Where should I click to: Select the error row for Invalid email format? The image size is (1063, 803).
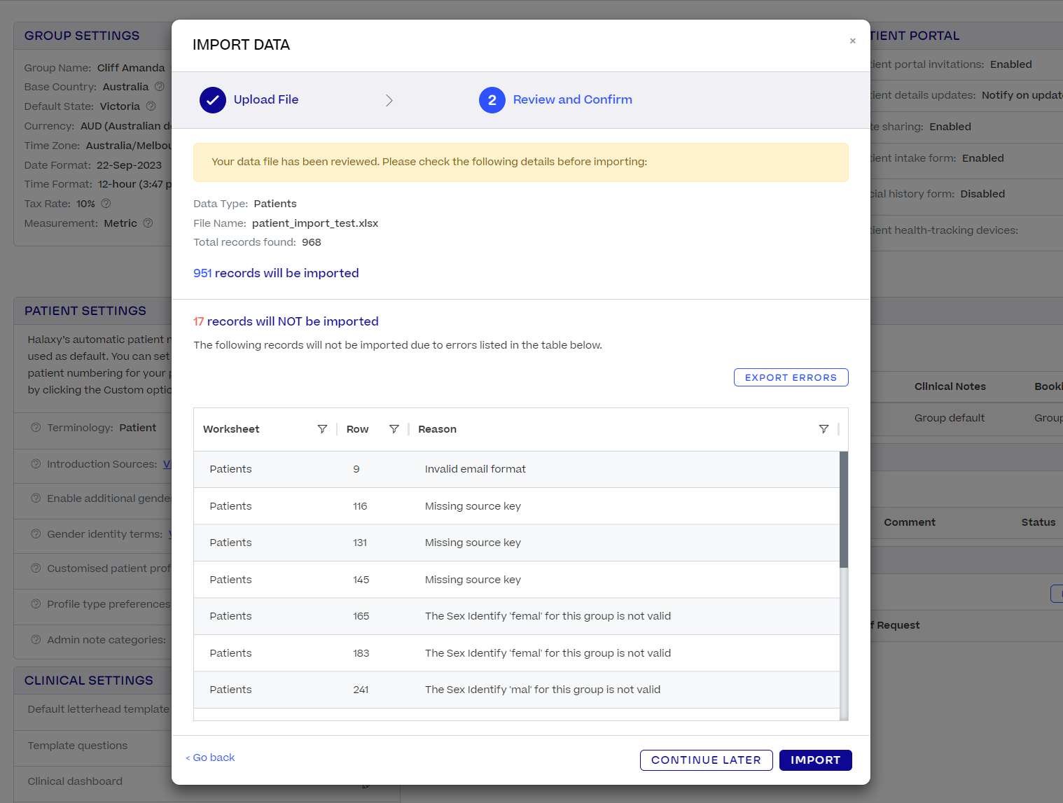pyautogui.click(x=475, y=469)
